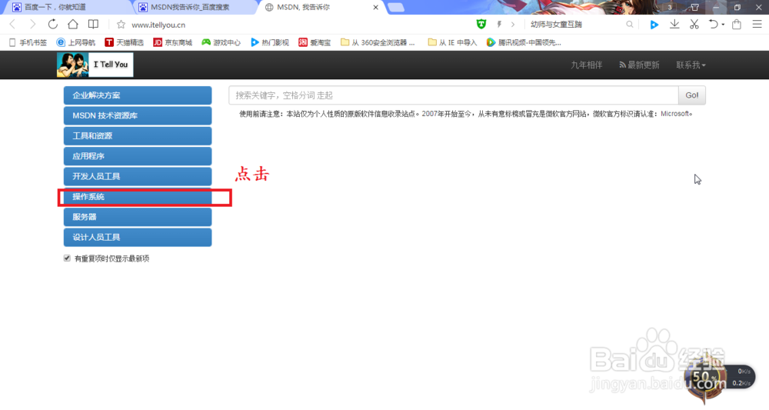Expand the MSDN 技术资源库 category
The height and width of the screenshot is (410, 769).
tap(138, 115)
